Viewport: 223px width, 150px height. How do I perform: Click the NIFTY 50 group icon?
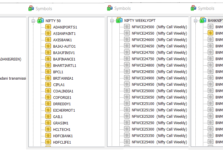coord(41,20)
